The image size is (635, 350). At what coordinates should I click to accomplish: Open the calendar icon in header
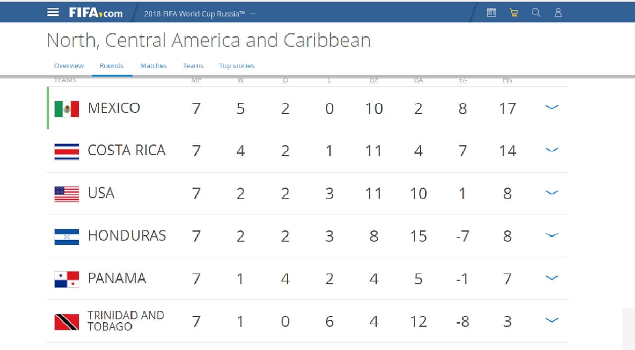(491, 13)
